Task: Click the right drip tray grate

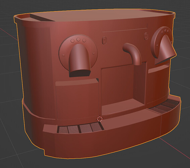Action: pyautogui.click(x=165, y=106)
